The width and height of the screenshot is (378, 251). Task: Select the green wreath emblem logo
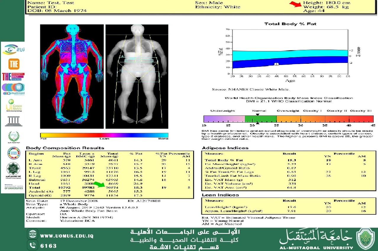click(13, 137)
